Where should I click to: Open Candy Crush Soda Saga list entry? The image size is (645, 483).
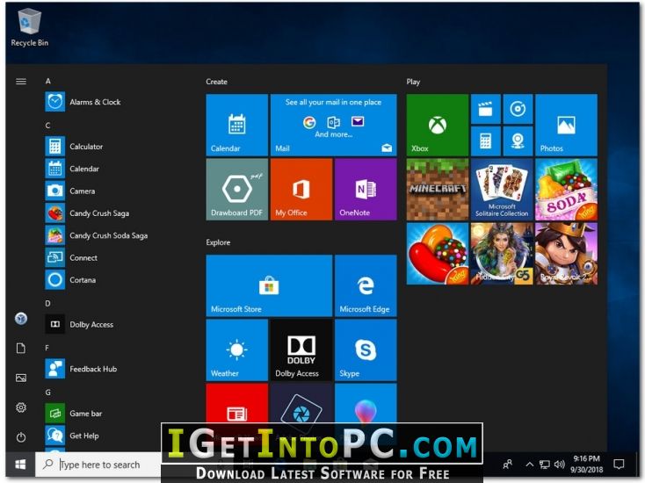click(95, 235)
